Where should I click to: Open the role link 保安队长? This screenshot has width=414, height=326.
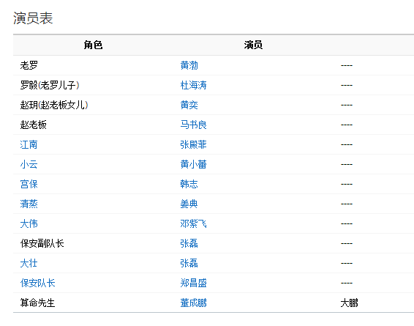click(37, 283)
